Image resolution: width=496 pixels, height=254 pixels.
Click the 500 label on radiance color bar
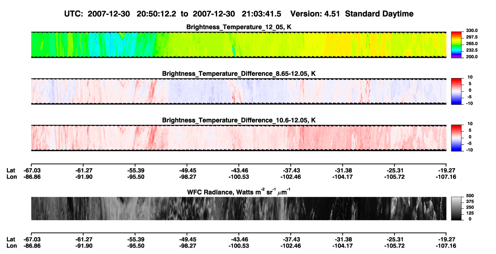470,195
